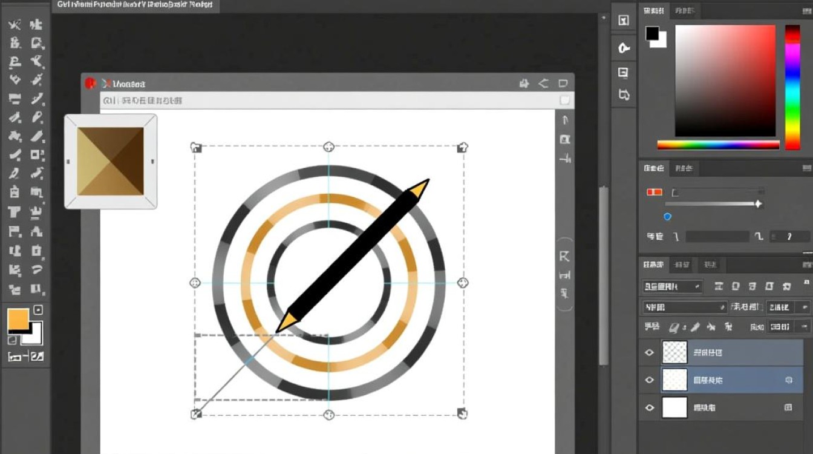Click the swap colors icon above background swatch

[x=38, y=310]
